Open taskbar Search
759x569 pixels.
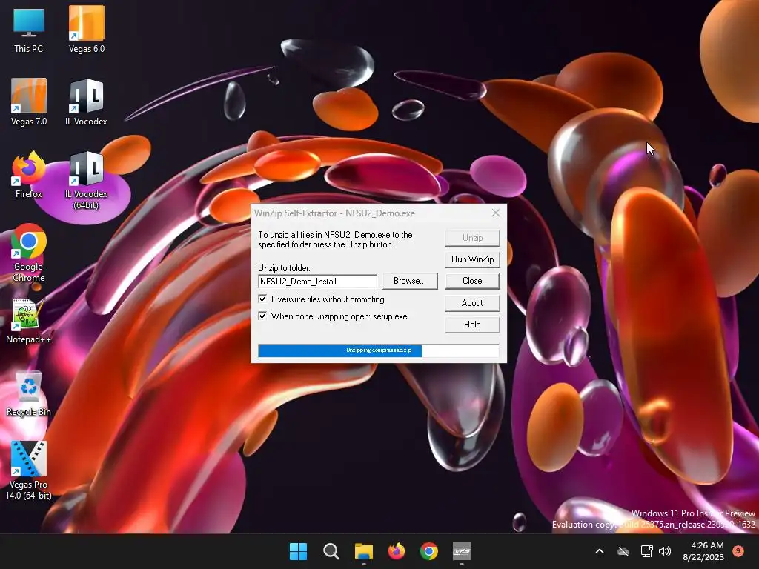pos(331,551)
